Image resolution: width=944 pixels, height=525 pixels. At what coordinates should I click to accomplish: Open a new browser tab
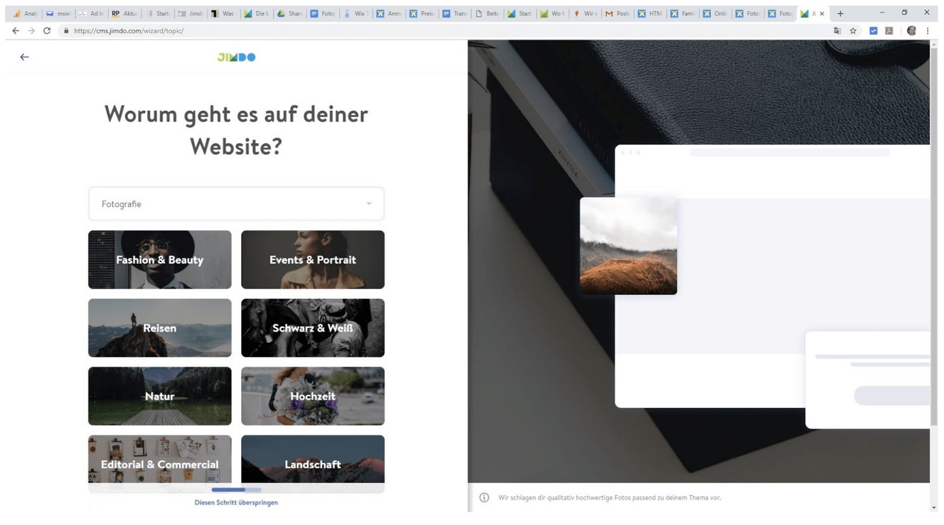[840, 14]
